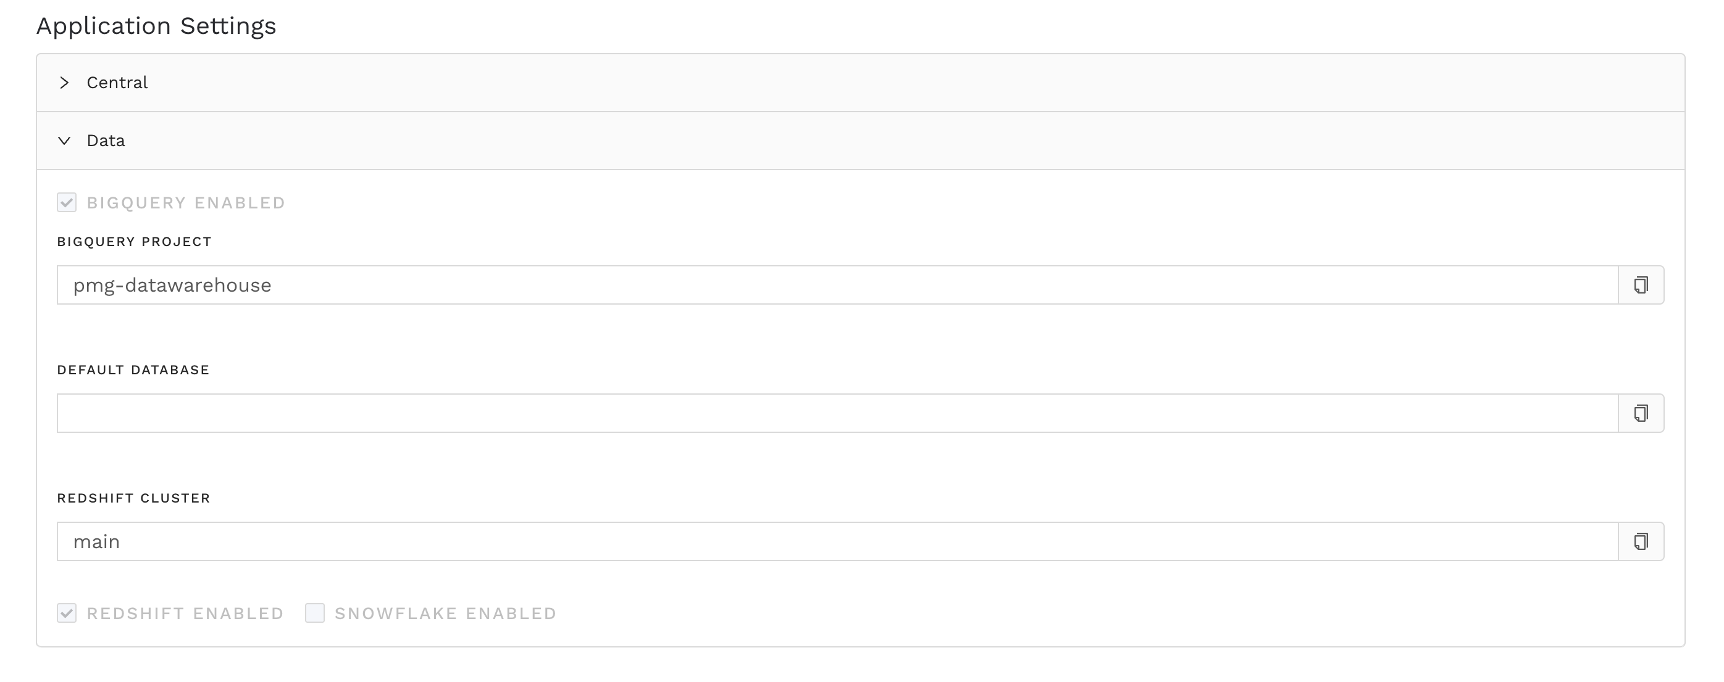The image size is (1724, 682).
Task: Click the BigQuery Project field label
Action: coord(135,241)
